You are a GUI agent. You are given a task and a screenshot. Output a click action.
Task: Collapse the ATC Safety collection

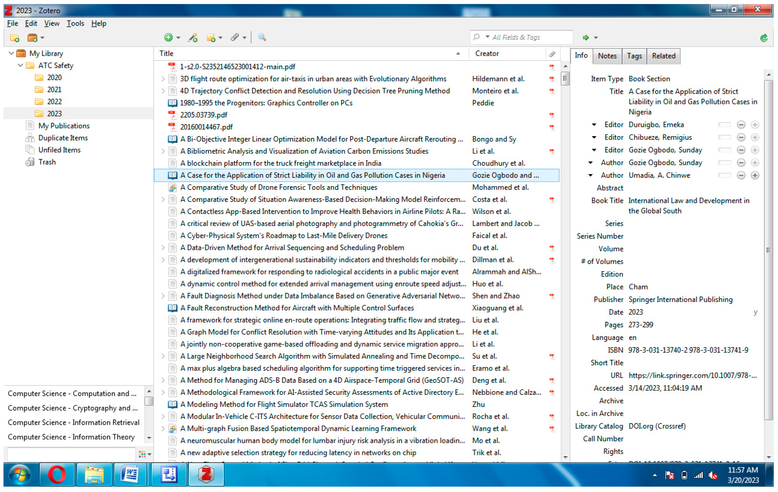click(x=20, y=65)
